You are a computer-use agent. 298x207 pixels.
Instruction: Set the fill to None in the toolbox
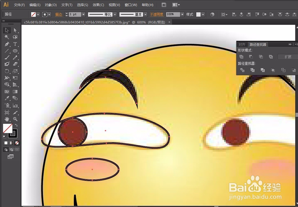tap(17, 143)
